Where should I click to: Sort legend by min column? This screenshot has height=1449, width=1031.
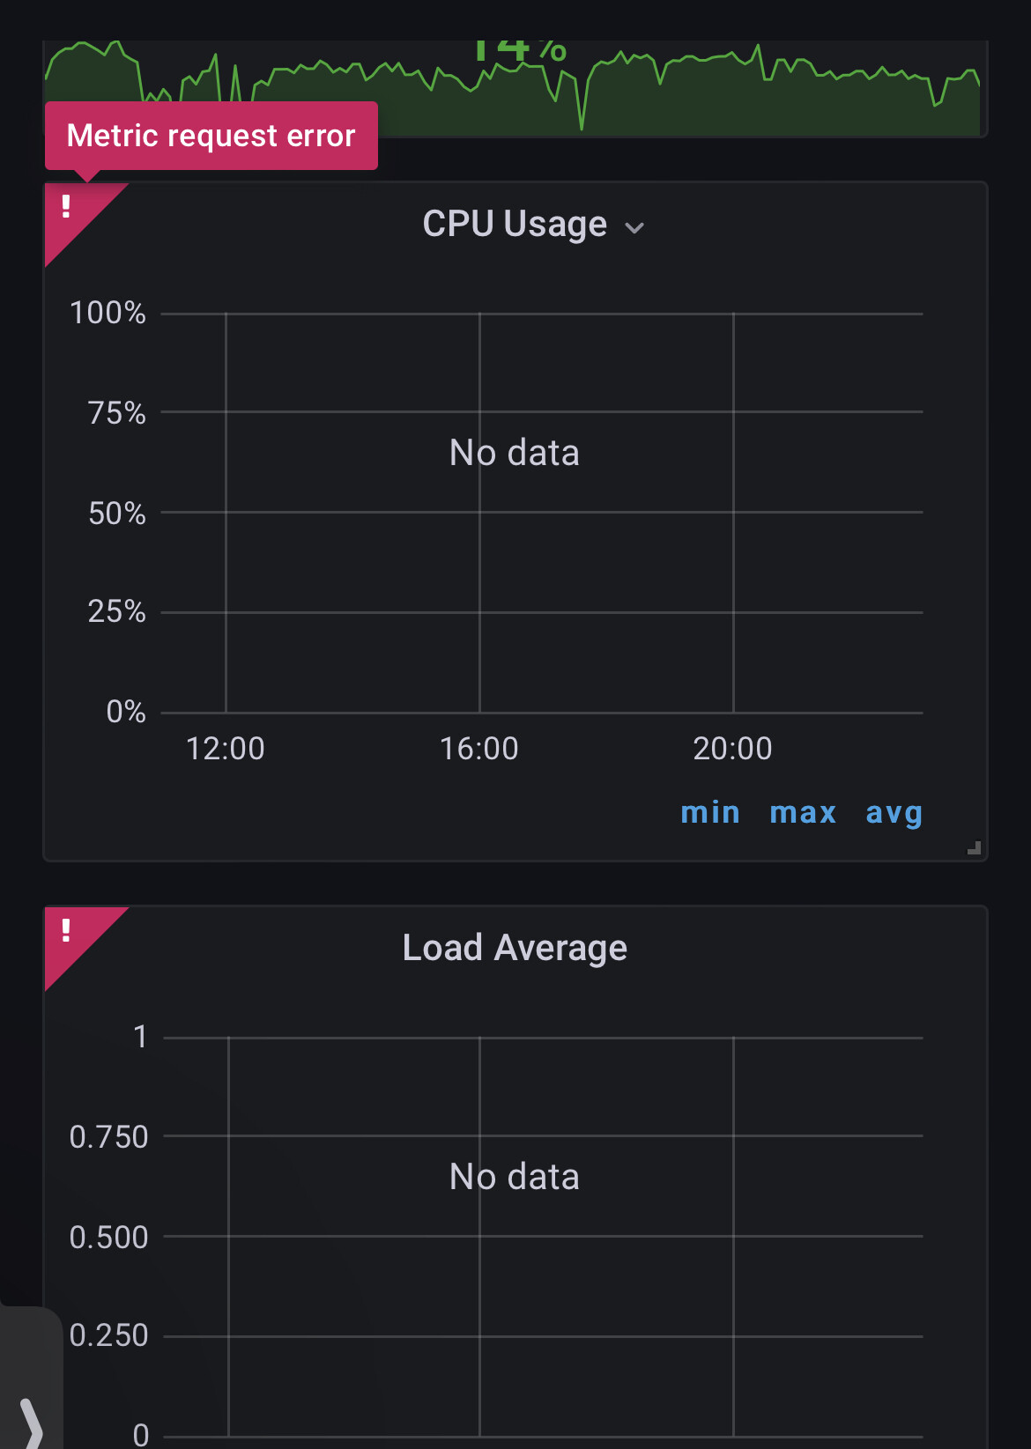[710, 811]
